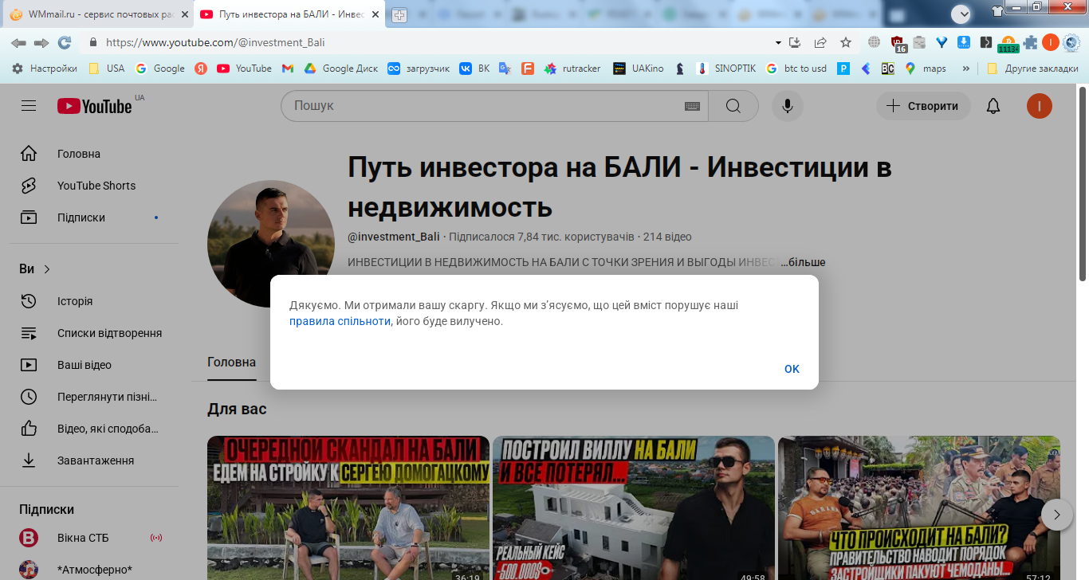The width and height of the screenshot is (1089, 580).
Task: Bookmark this page with the star
Action: (x=846, y=42)
